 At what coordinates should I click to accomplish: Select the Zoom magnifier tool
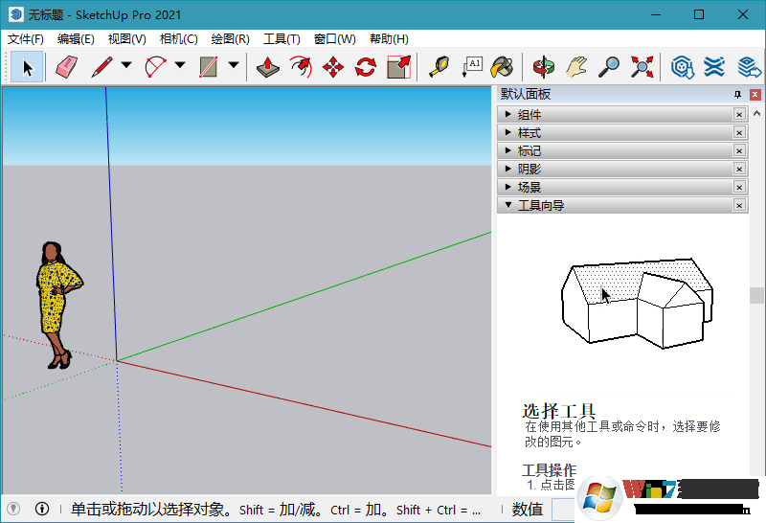(609, 67)
